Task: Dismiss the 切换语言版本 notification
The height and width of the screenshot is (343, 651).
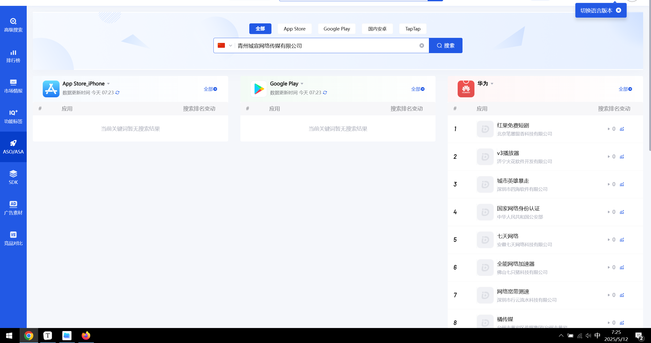Action: pyautogui.click(x=618, y=10)
